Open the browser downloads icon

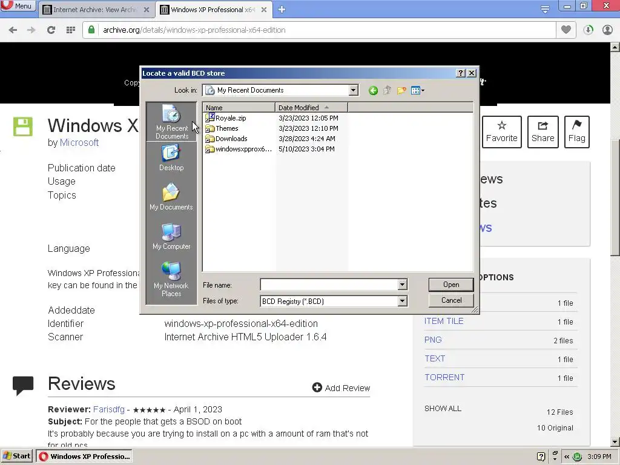[x=588, y=30]
